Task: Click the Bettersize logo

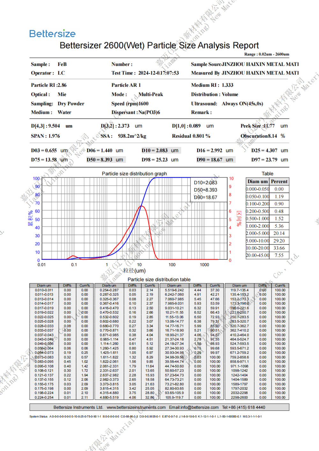Action: coord(52,33)
